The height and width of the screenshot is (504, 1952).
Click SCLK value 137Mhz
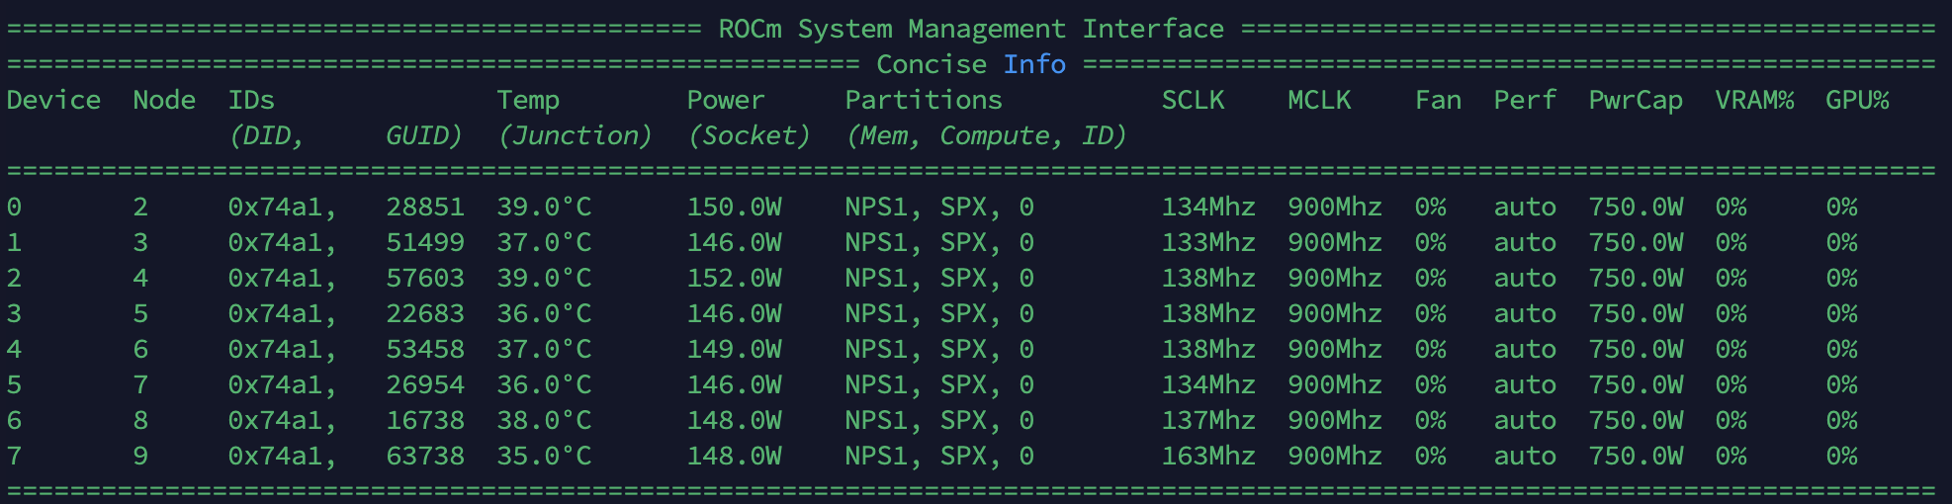coord(1208,420)
